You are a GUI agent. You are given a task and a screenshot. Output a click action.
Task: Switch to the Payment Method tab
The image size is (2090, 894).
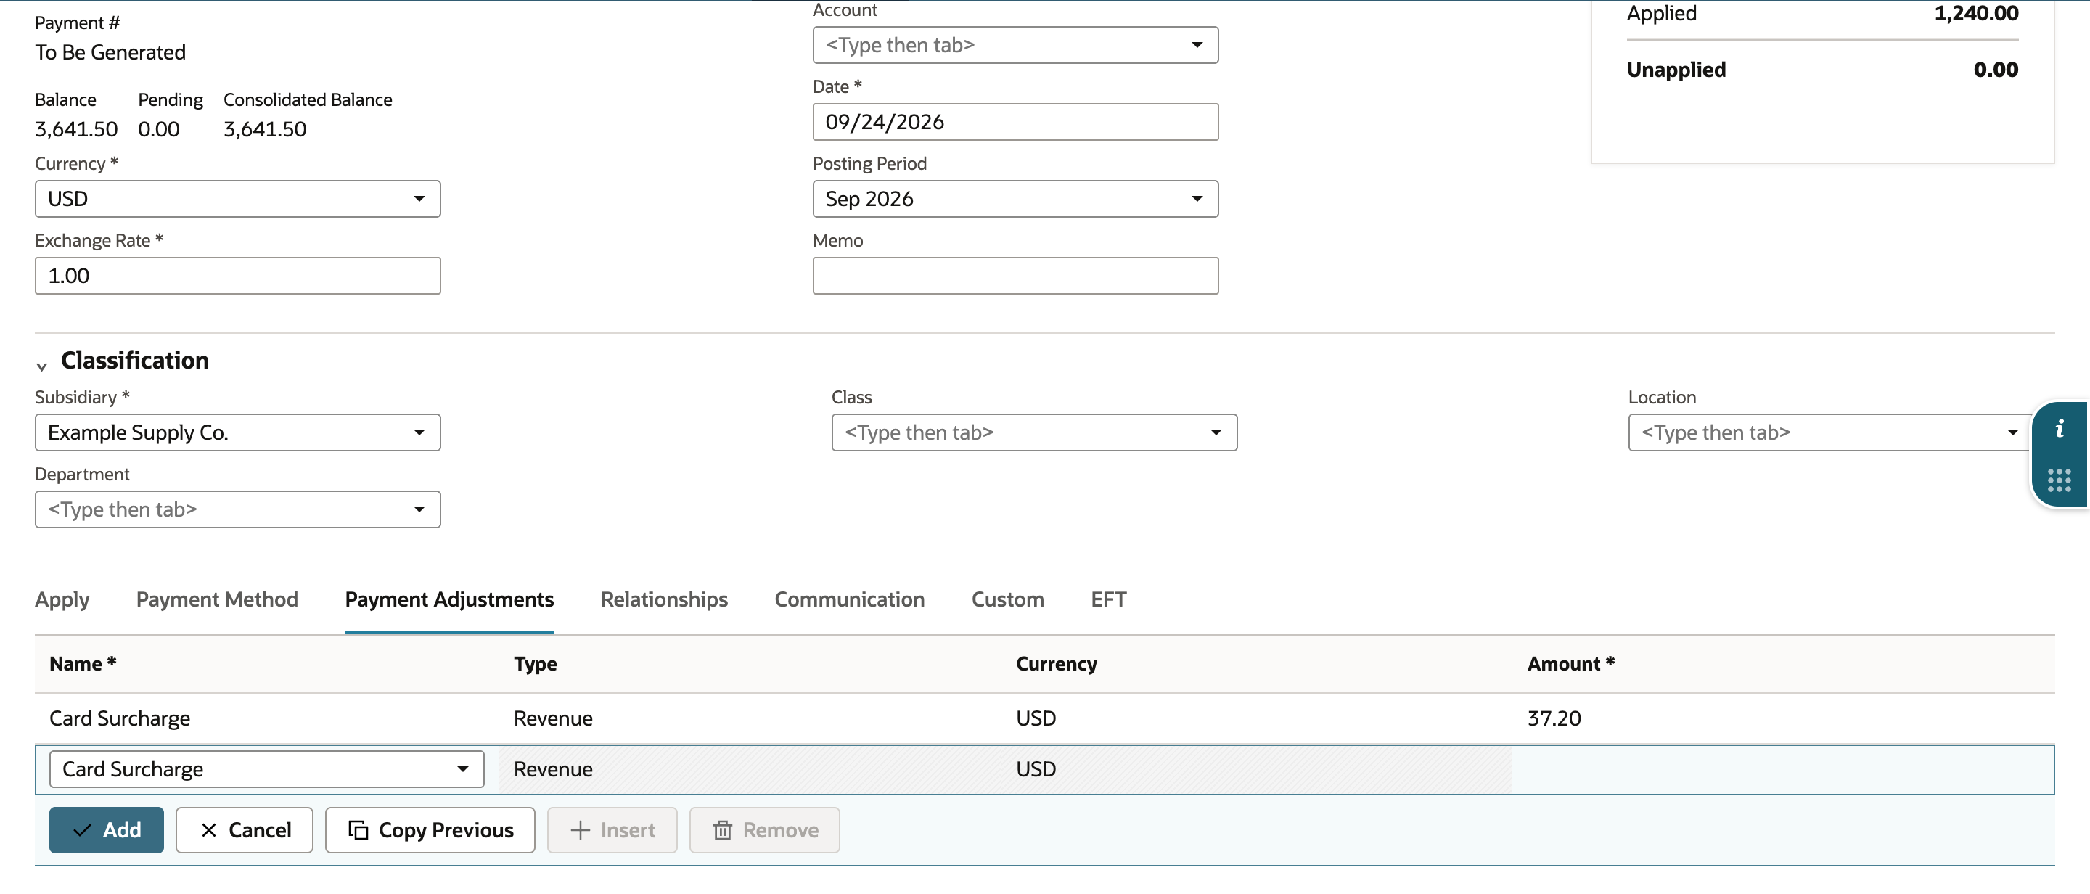pyautogui.click(x=218, y=599)
